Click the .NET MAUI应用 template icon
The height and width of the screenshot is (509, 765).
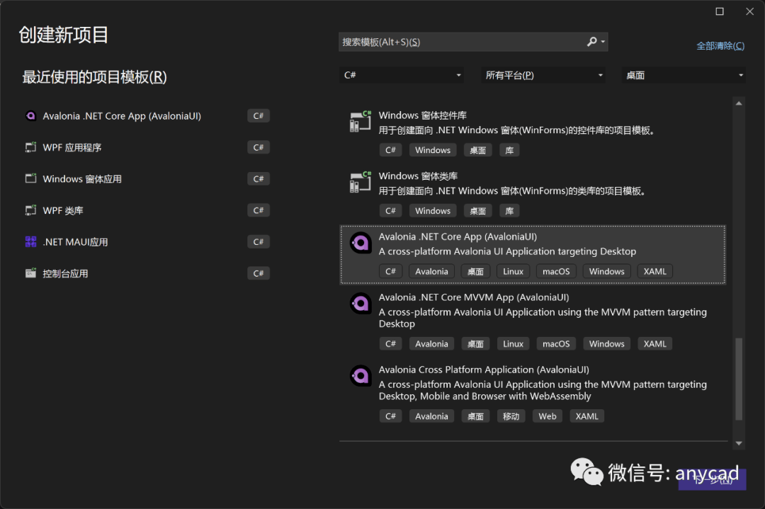point(31,241)
